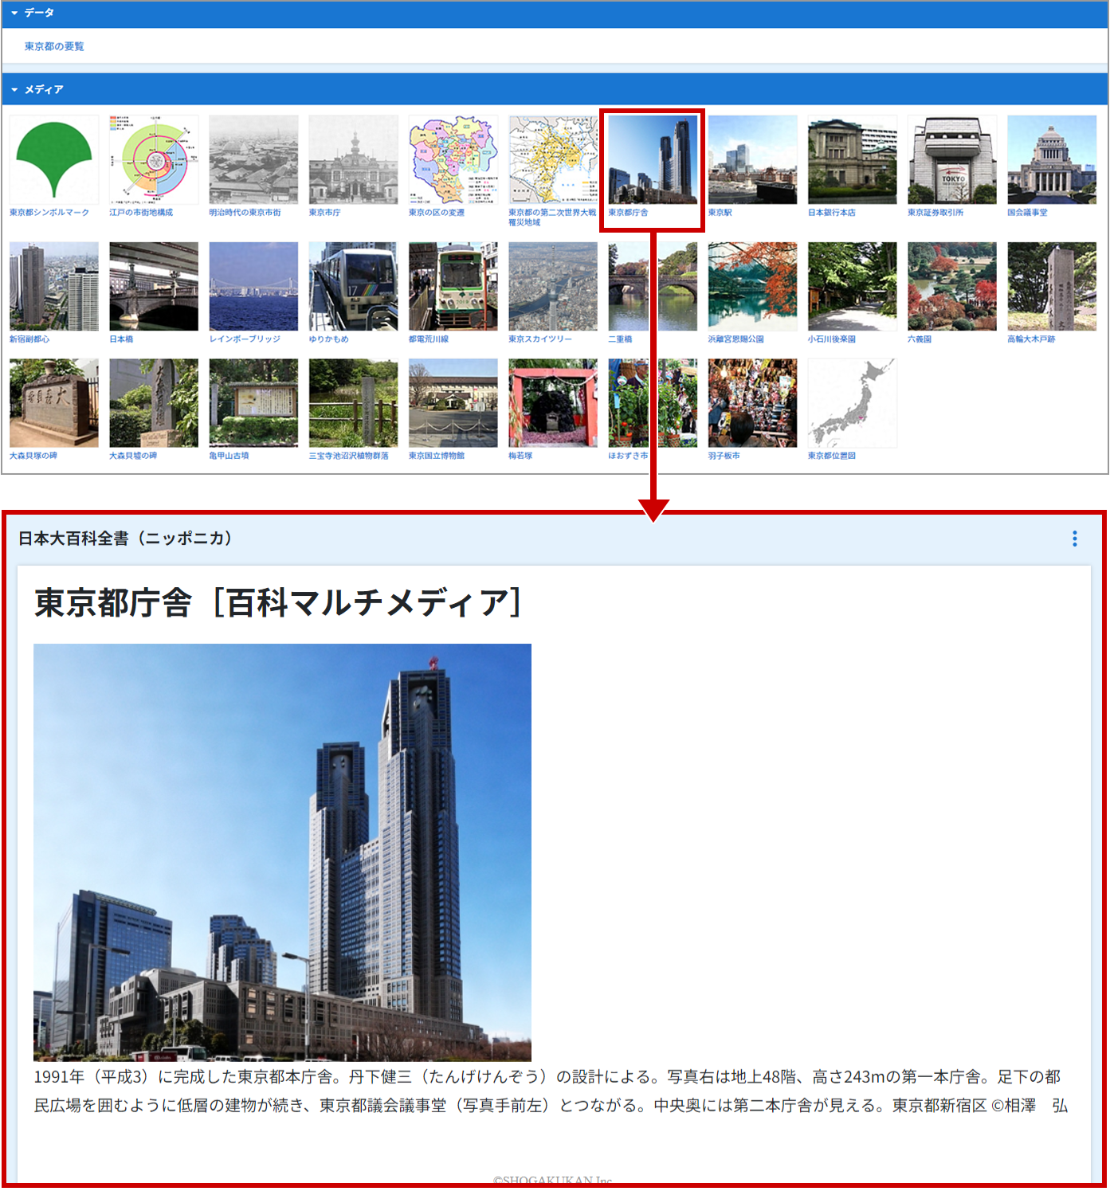This screenshot has width=1110, height=1195.
Task: Open the three-dot options menu
Action: click(x=1074, y=539)
